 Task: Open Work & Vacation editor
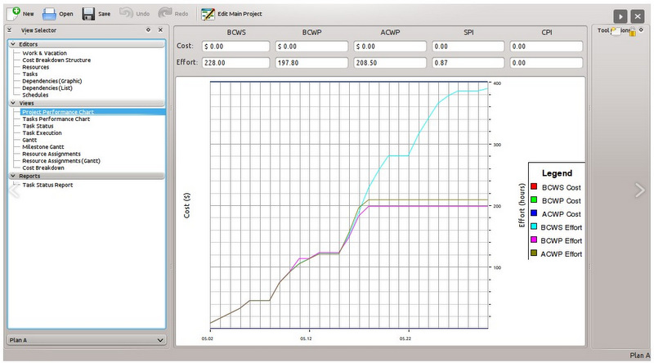44,53
